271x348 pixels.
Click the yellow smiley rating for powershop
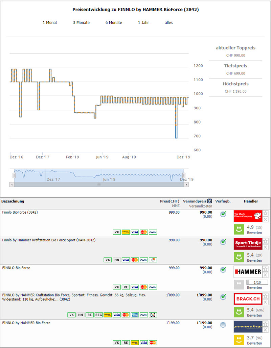[x=239, y=340]
